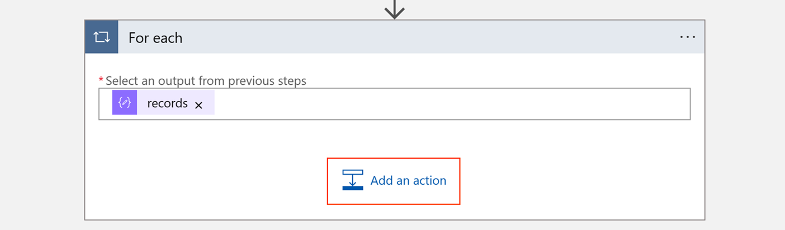
Task: Click the Select an output from previous steps label
Action: tap(206, 81)
